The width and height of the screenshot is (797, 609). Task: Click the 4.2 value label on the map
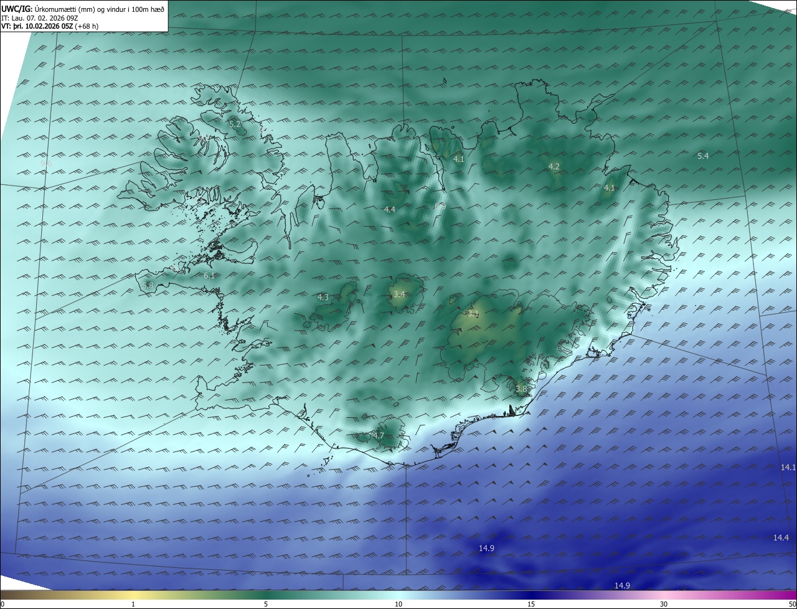[x=554, y=166]
